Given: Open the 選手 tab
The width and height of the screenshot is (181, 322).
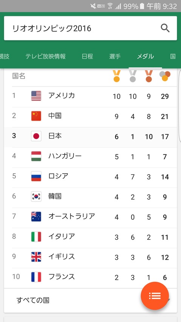Looking at the screenshot, I should coord(115,56).
